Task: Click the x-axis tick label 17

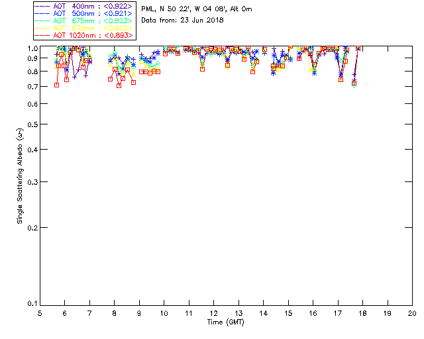Action: [x=337, y=313]
